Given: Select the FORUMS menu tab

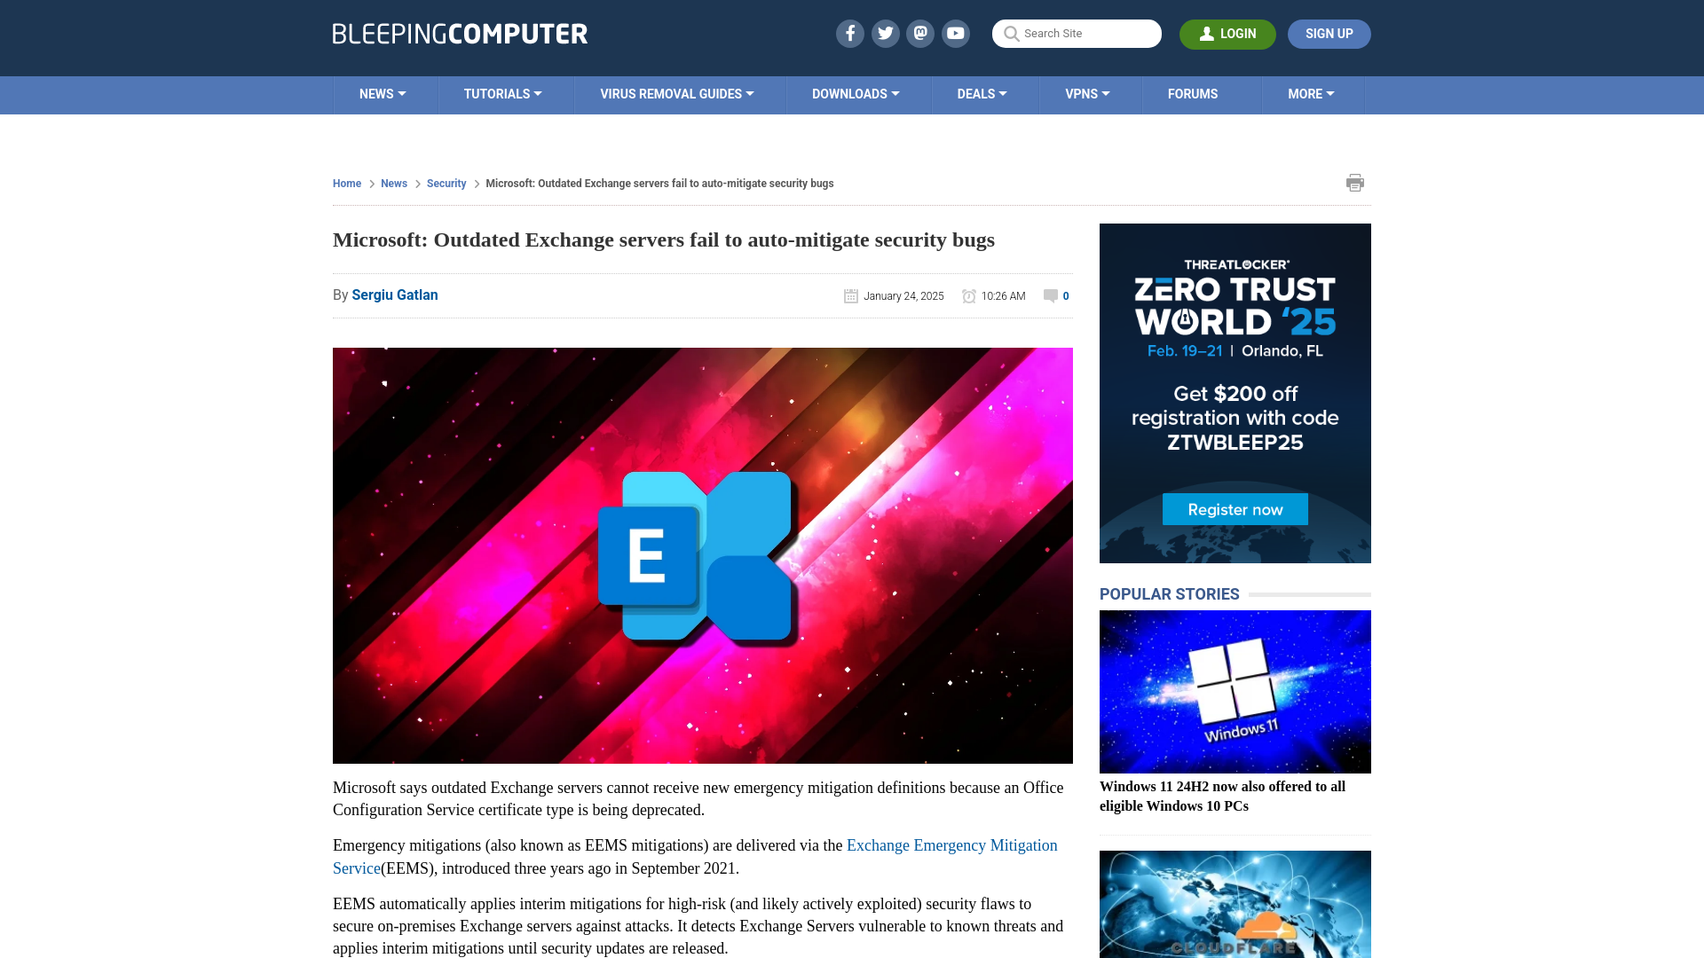Looking at the screenshot, I should (1193, 93).
